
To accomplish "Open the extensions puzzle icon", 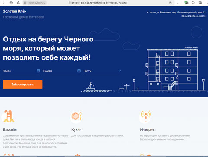I will pos(193,3).
